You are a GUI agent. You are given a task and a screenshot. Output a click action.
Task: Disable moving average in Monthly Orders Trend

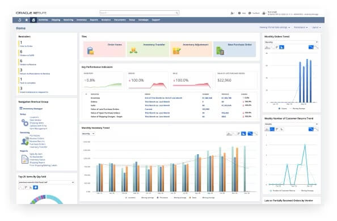(x=316, y=47)
